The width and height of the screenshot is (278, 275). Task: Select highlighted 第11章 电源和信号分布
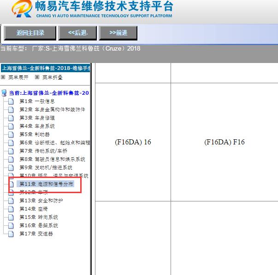click(x=45, y=184)
